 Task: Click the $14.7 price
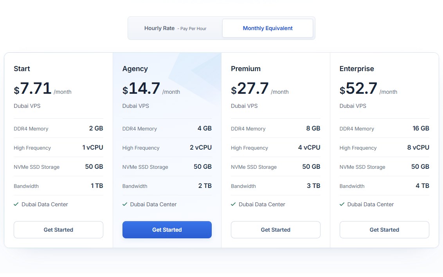click(x=141, y=89)
